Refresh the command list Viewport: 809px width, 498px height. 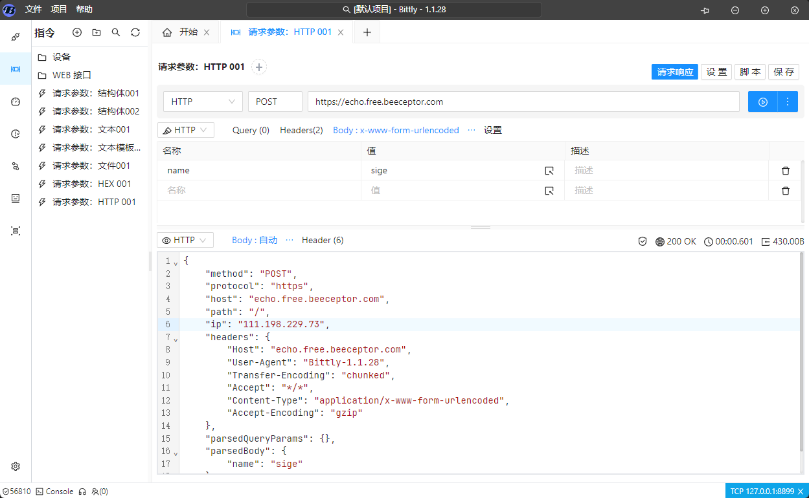(x=135, y=32)
